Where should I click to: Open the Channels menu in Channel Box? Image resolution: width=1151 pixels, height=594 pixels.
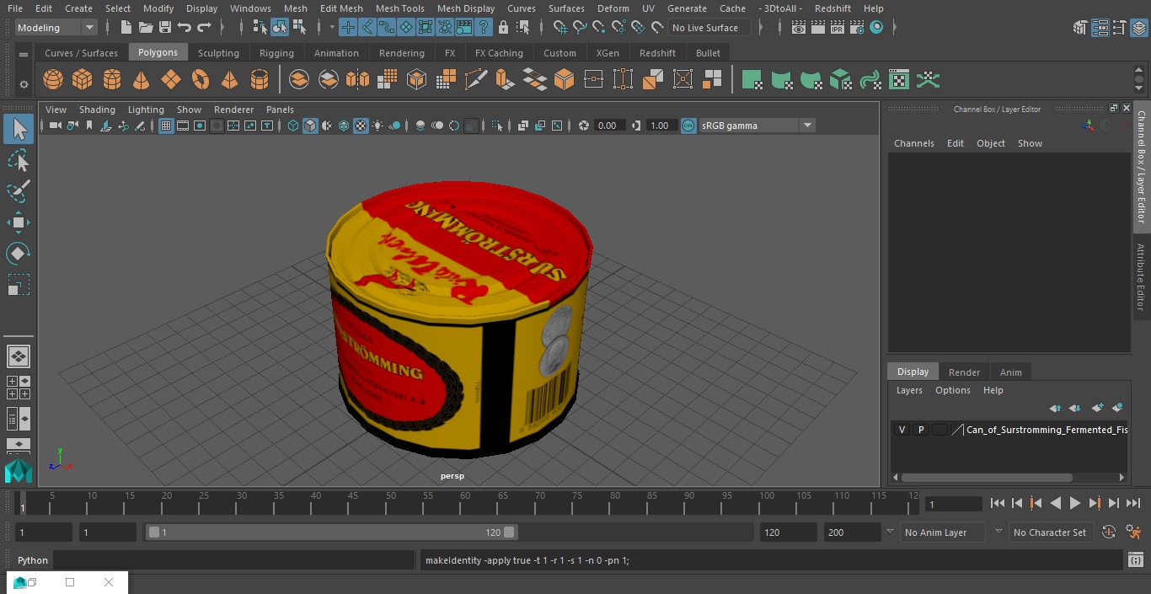[x=913, y=143]
